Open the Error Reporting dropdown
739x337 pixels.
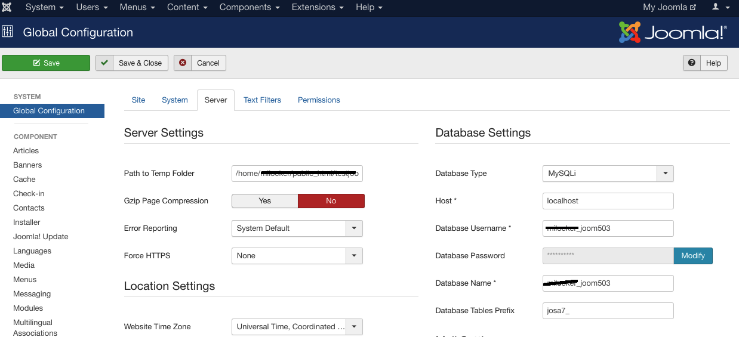[x=297, y=228]
